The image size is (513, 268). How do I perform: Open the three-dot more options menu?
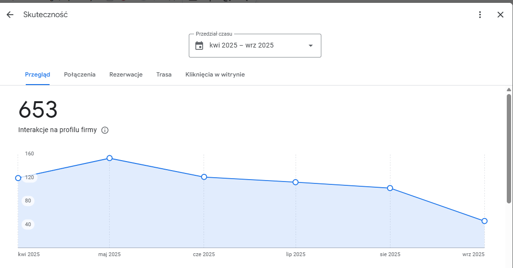480,15
